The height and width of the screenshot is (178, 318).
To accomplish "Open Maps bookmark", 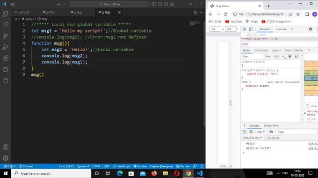I will point(252,21).
